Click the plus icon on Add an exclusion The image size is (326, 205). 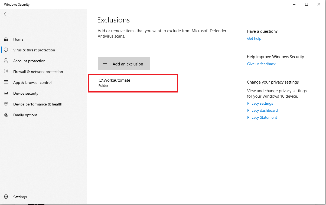point(105,64)
